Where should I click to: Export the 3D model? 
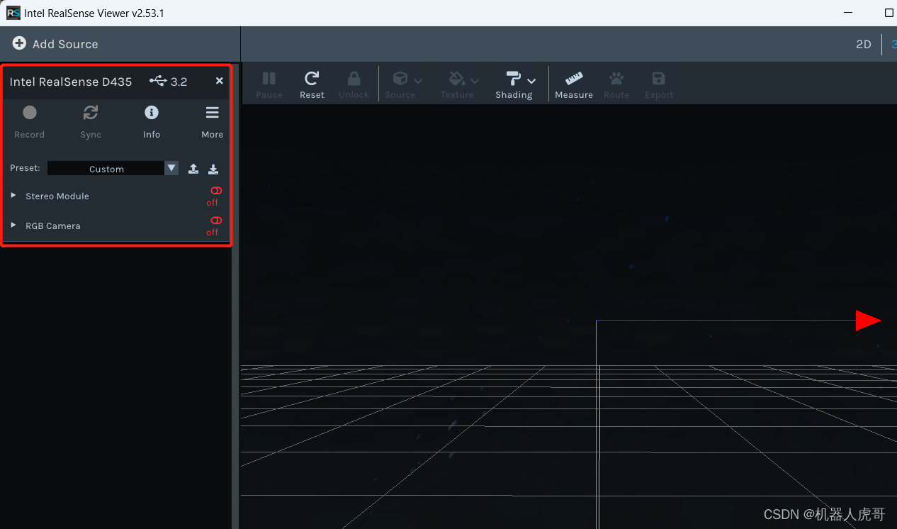659,84
